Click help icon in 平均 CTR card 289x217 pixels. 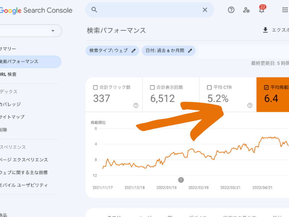pos(250,106)
